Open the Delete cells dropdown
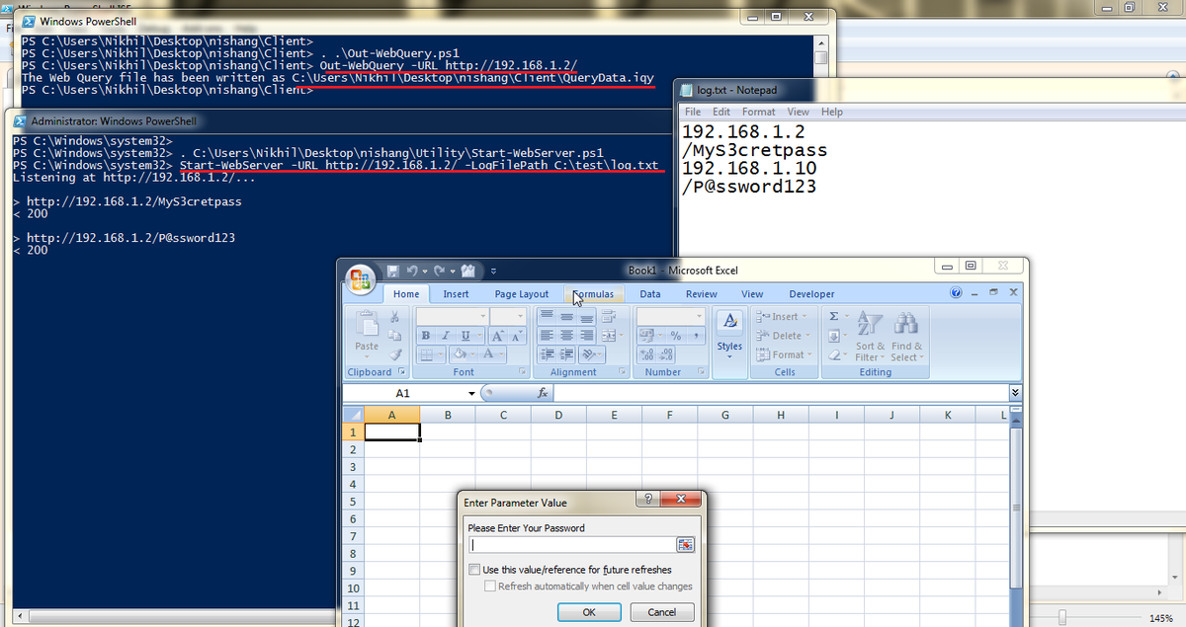Viewport: 1186px width, 627px height. 783,336
